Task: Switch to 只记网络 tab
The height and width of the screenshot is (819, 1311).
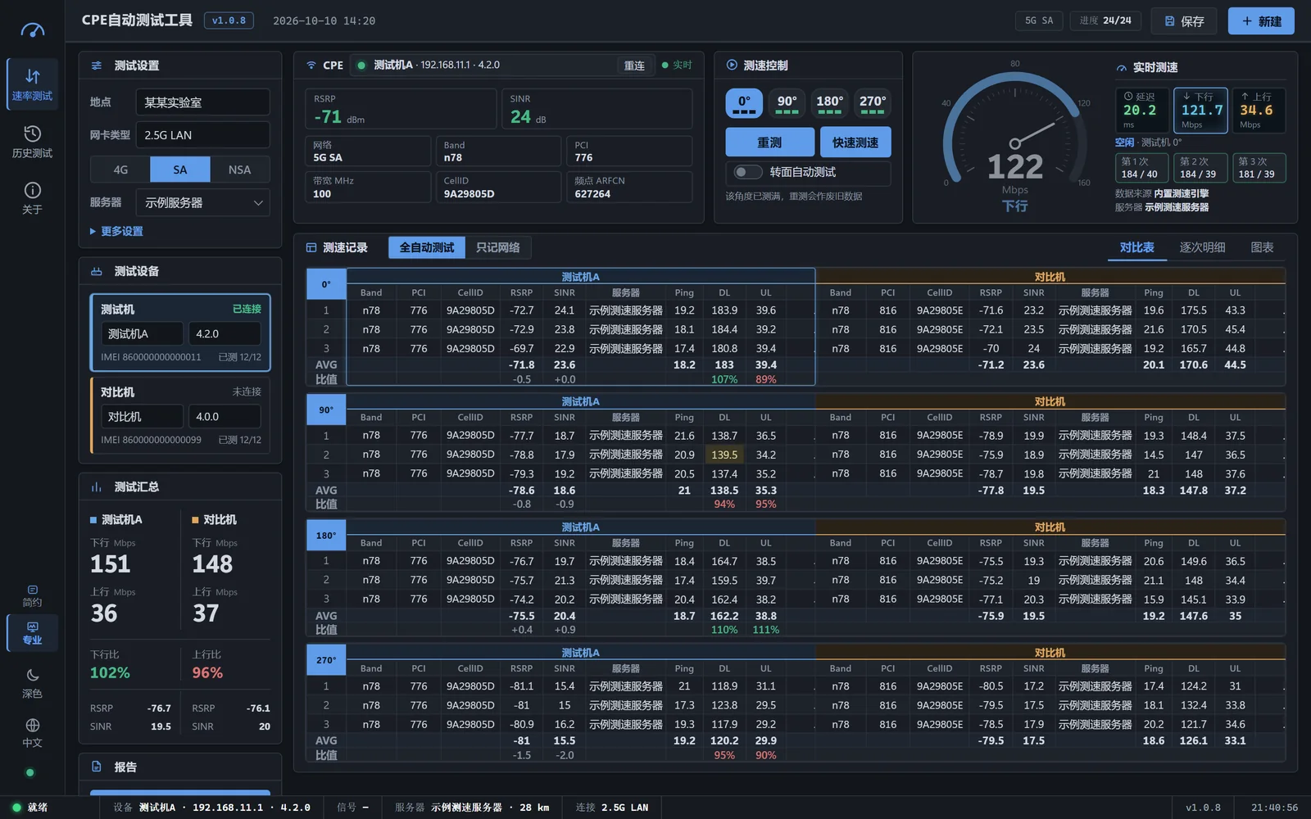Action: pyautogui.click(x=497, y=247)
